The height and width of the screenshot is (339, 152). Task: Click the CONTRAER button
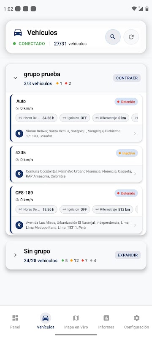[127, 78]
